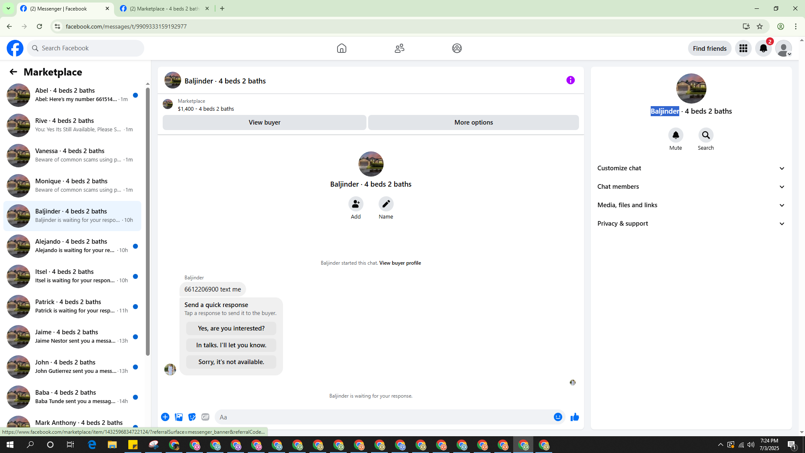Click the Name pencil edit icon

pos(386,204)
